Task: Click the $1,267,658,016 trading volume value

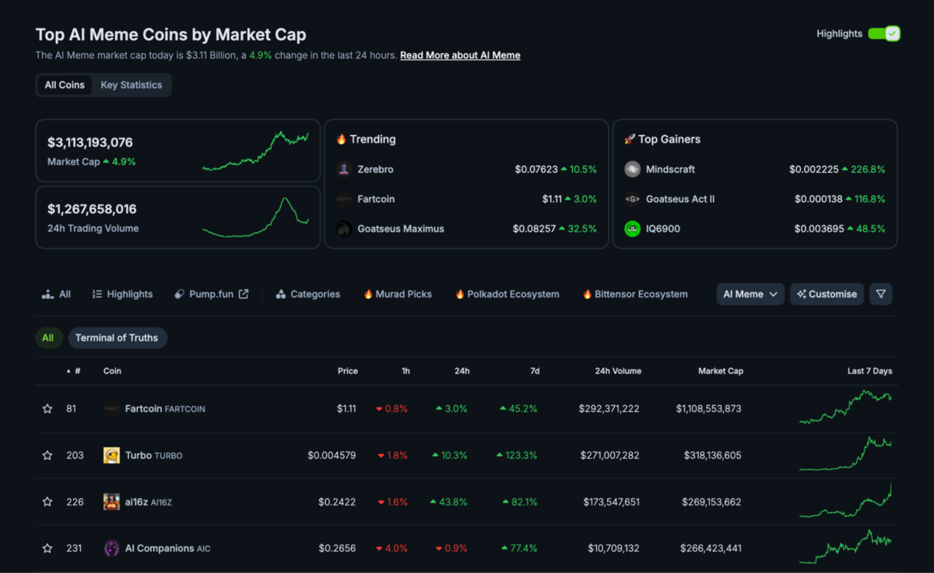Action: click(x=92, y=209)
